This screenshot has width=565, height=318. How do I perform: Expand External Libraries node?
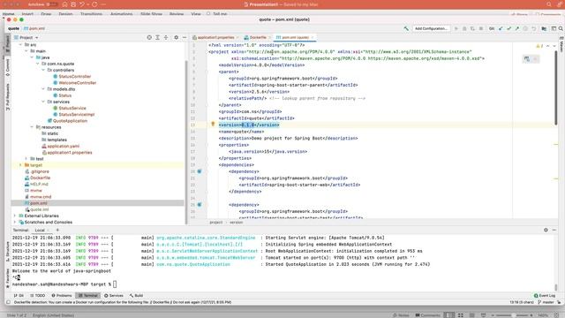[15, 216]
